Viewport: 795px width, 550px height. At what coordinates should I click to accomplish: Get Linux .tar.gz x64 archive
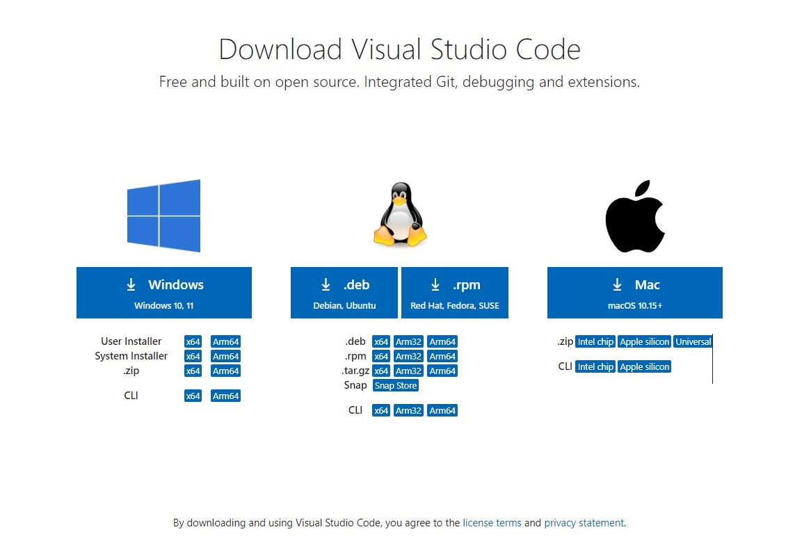pos(380,371)
